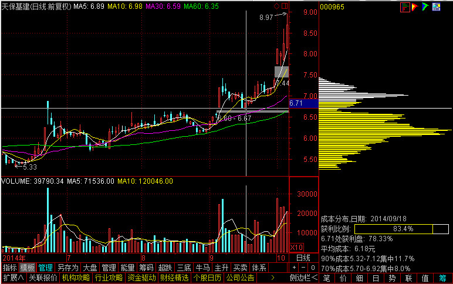Open the 另存为 save-as option
The image size is (453, 284).
[x=67, y=268]
